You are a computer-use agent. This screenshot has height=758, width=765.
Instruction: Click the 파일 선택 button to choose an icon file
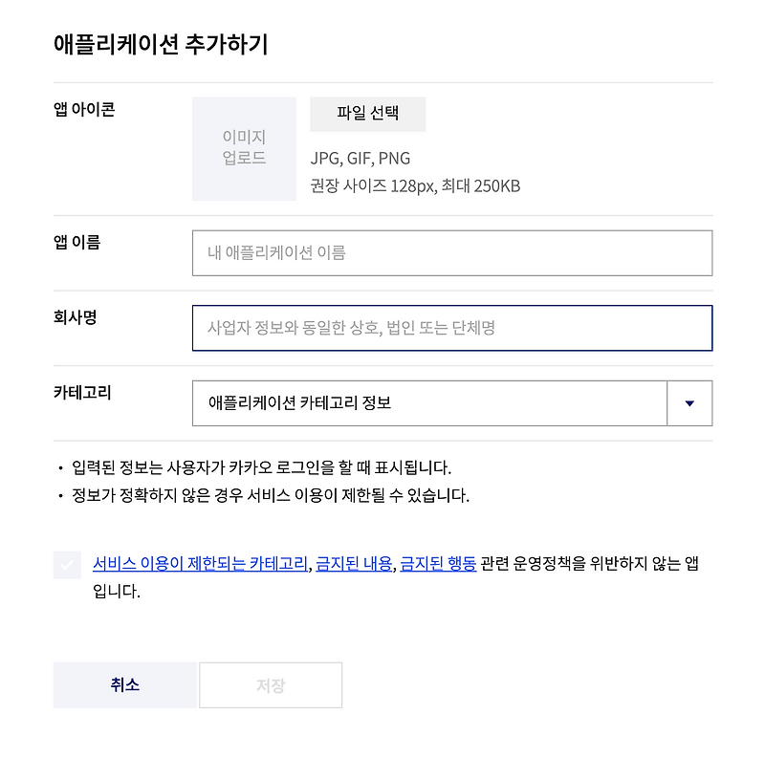(x=368, y=114)
